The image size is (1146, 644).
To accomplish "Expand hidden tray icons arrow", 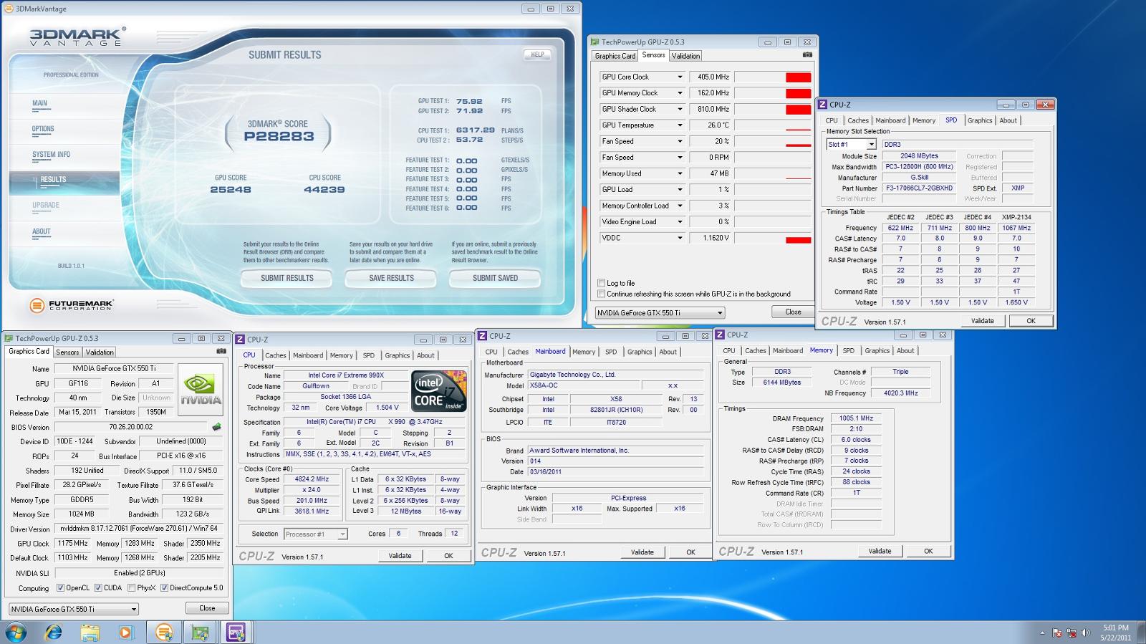I will tap(1042, 633).
